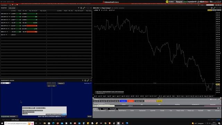Screen dimensions: 222x125
Task: Expand the BABA row dropdown arrow
Action: click(x=7, y=32)
